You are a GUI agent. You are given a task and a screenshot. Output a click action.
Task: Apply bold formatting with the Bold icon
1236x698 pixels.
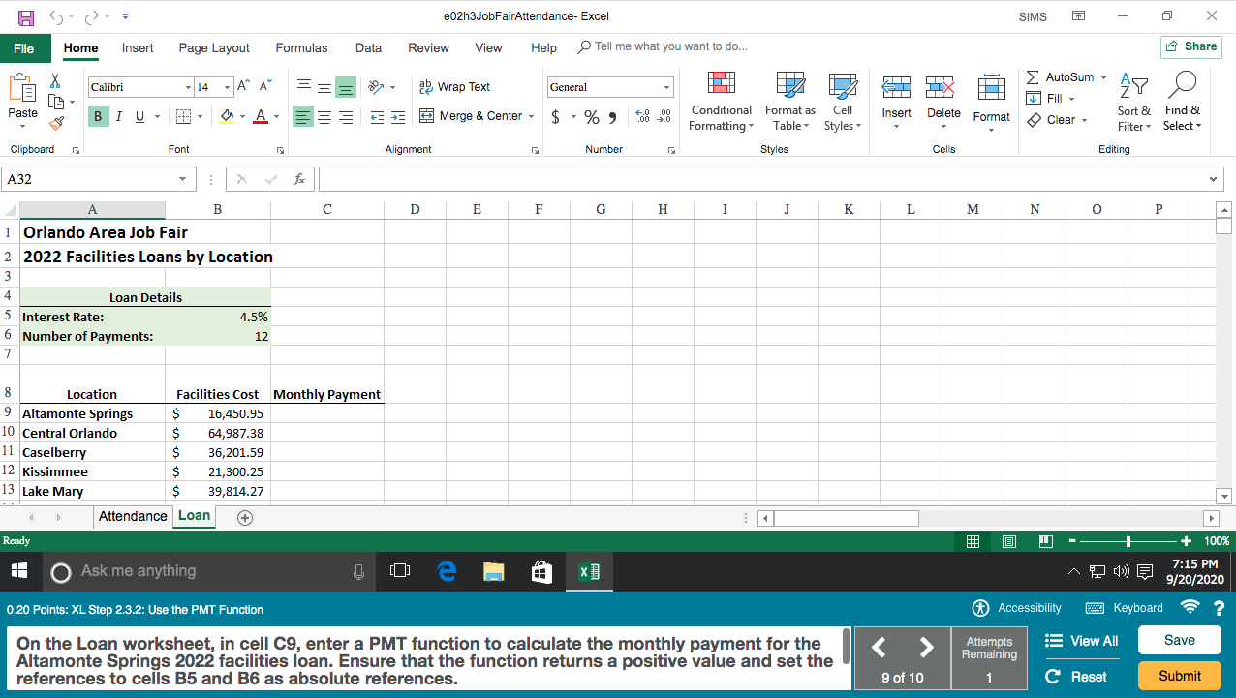(x=97, y=115)
